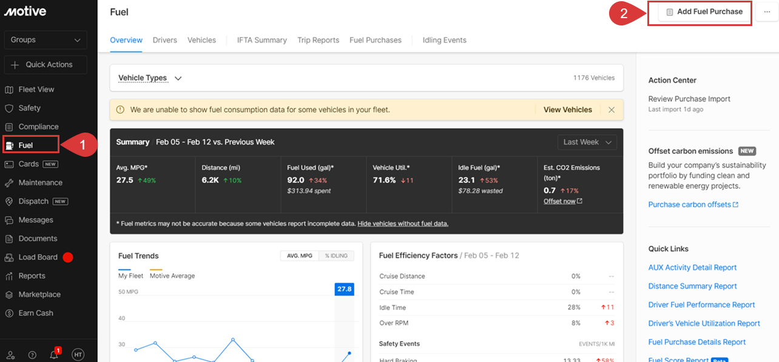
Task: Click the Avg. MPG 27.5 value
Action: click(124, 180)
